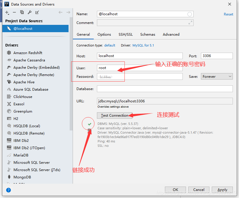The image size is (239, 198).
Task: Click the make global import icon
Action: click(37, 12)
